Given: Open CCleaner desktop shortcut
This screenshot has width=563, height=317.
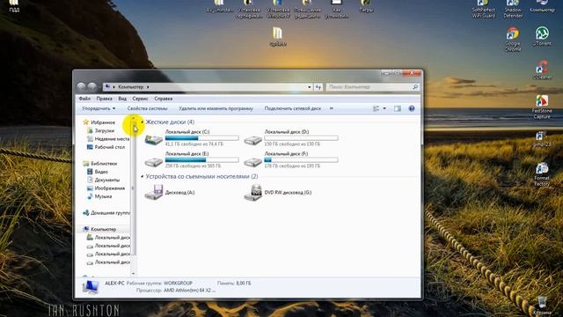Looking at the screenshot, I should 542,70.
